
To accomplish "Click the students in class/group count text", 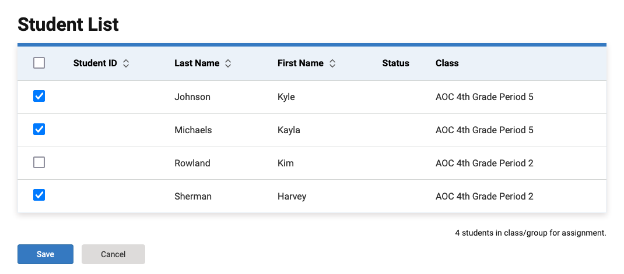I will (531, 233).
